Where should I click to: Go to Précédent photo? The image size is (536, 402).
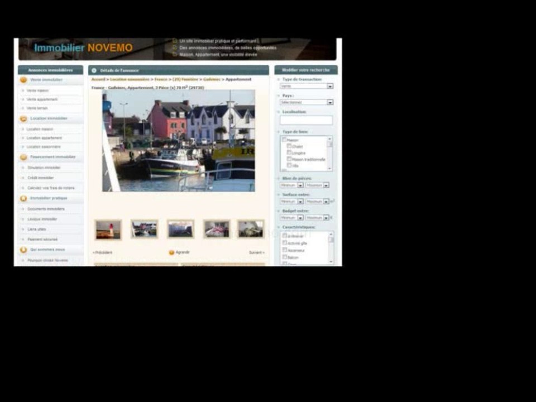(102, 253)
